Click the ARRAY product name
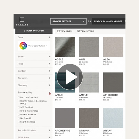The height and width of the screenshot is (139, 139). (x=107, y=131)
